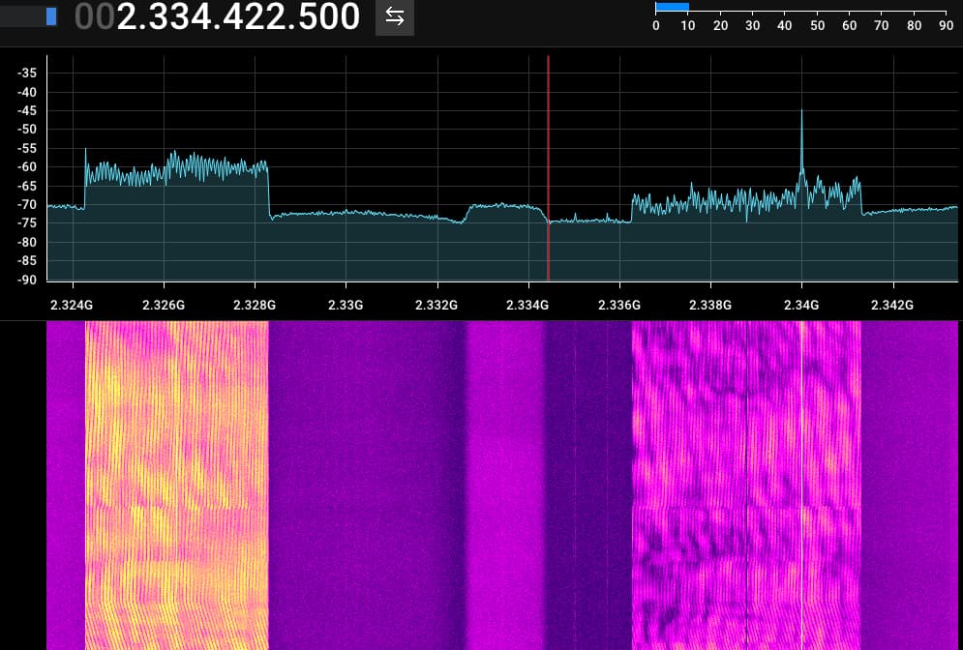
Task: Click the '0' mark on the meter scale
Action: [x=656, y=26]
